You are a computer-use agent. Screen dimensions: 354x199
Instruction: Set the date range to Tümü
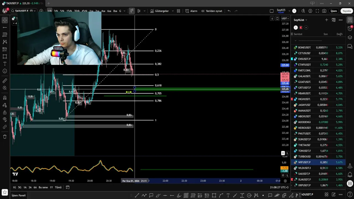click(58, 187)
